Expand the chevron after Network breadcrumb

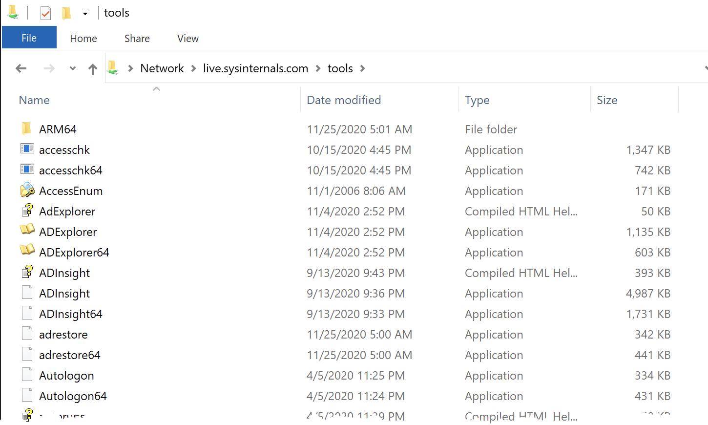tap(193, 68)
